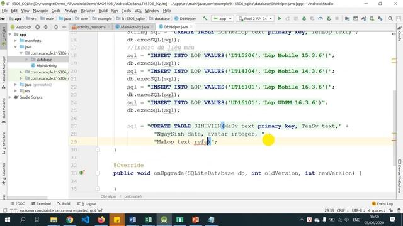Open the Refactor menu
The height and width of the screenshot is (226, 403).
click(x=88, y=11)
